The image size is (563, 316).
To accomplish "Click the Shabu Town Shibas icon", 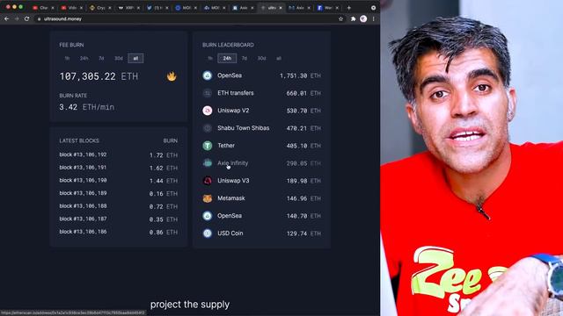I will pyautogui.click(x=208, y=128).
